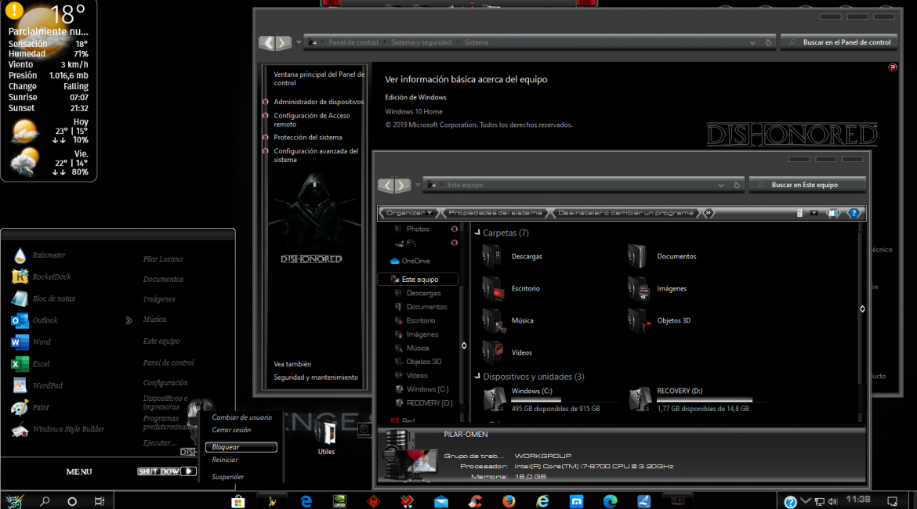Image resolution: width=917 pixels, height=509 pixels.
Task: Click Desinstalar o cambiar un programa
Action: [625, 213]
